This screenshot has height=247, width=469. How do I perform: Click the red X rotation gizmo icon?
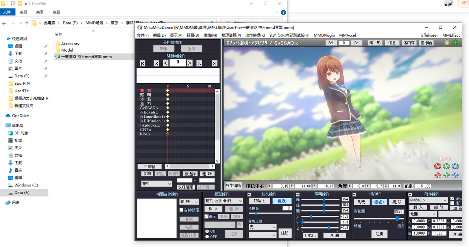[x=438, y=166]
